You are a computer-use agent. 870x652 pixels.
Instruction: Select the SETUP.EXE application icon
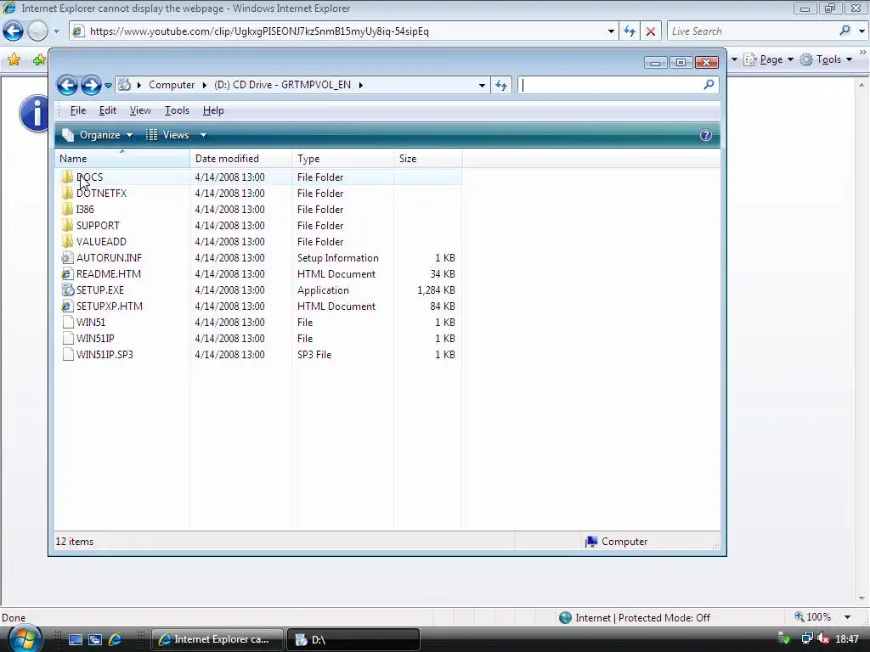[x=67, y=289]
